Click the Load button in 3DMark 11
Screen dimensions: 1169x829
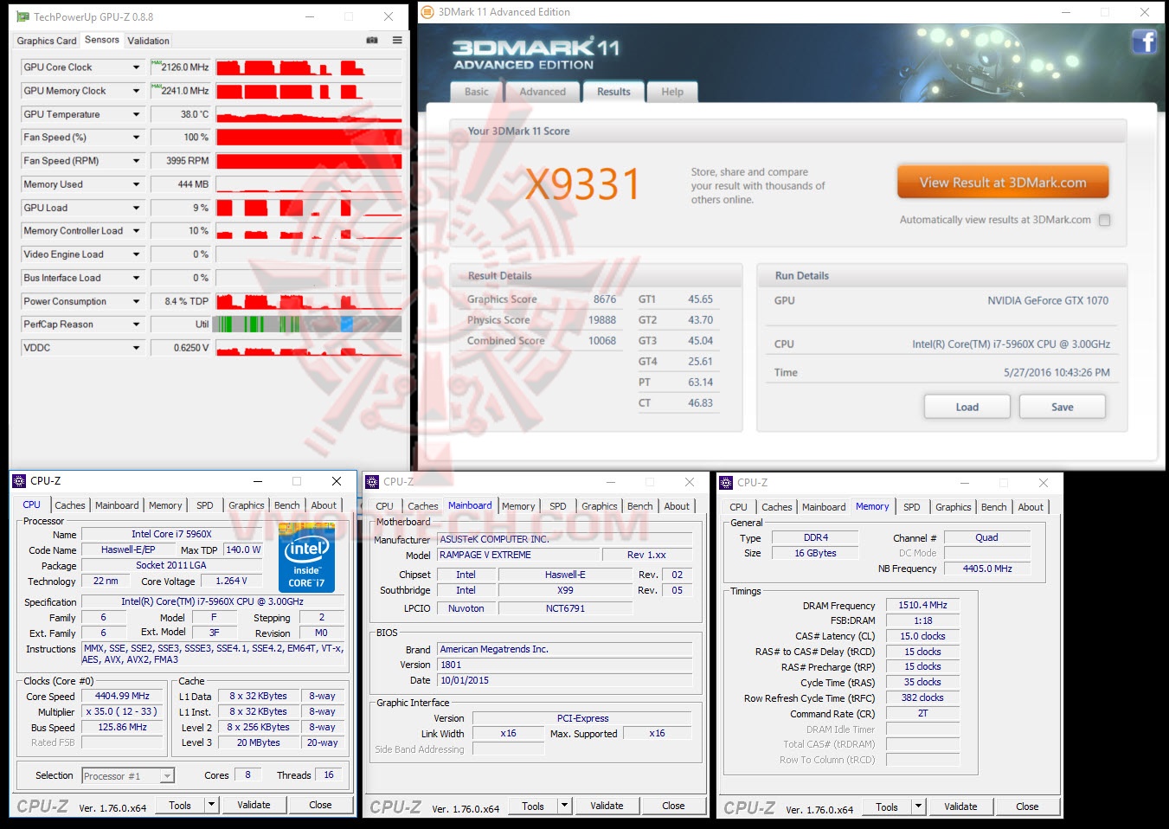coord(967,407)
